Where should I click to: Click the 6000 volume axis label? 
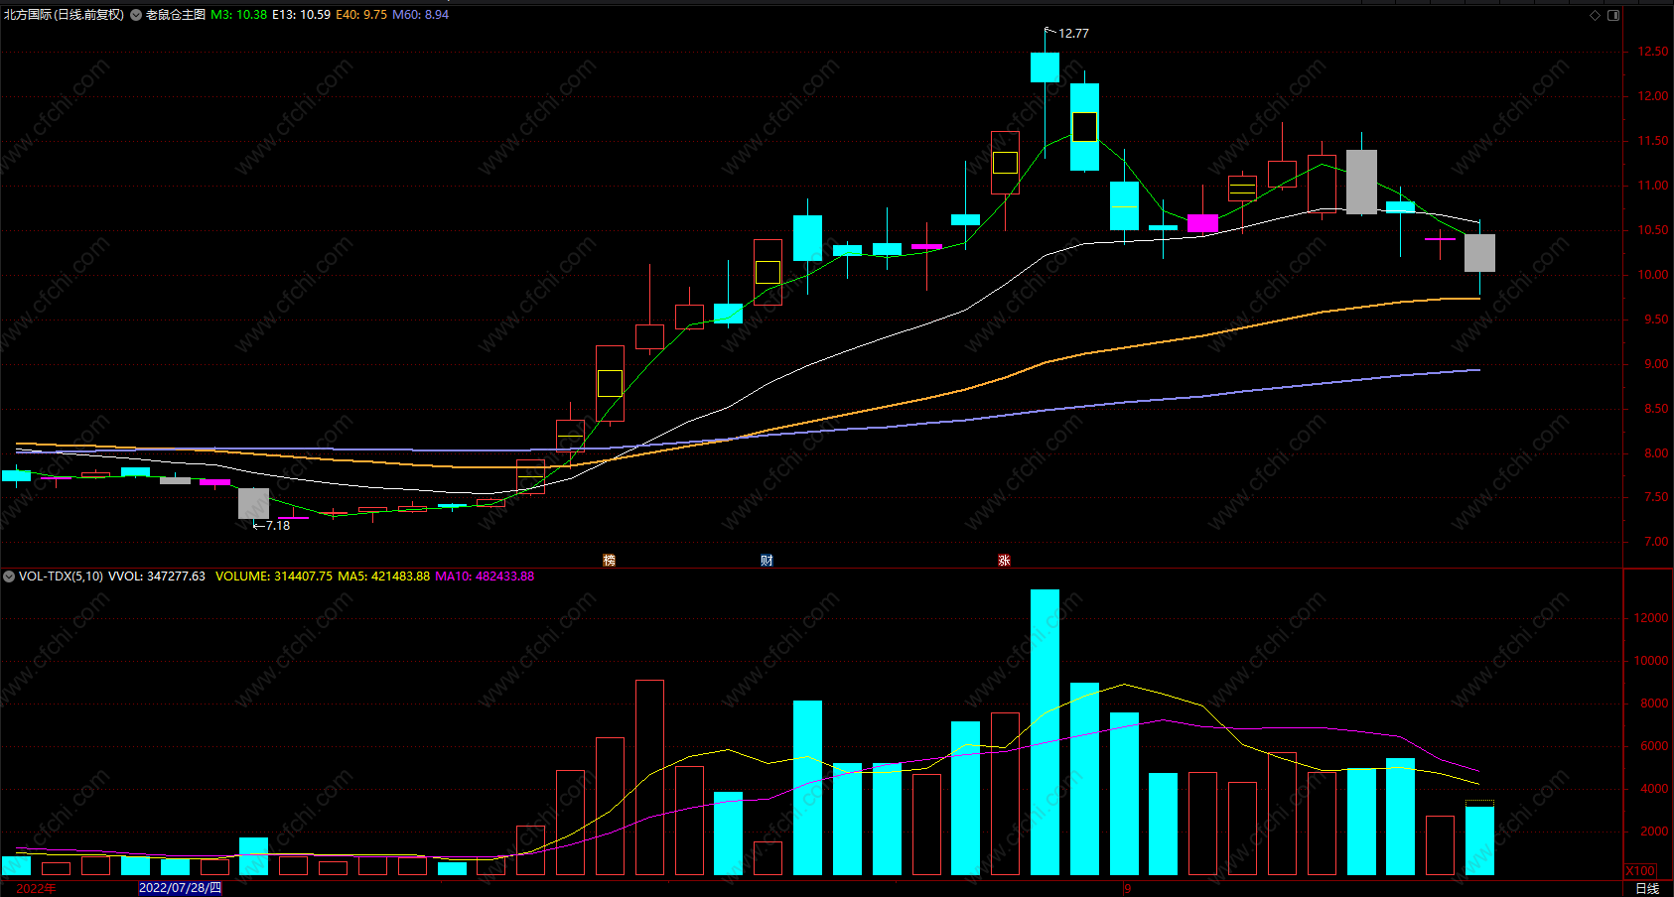tap(1654, 746)
